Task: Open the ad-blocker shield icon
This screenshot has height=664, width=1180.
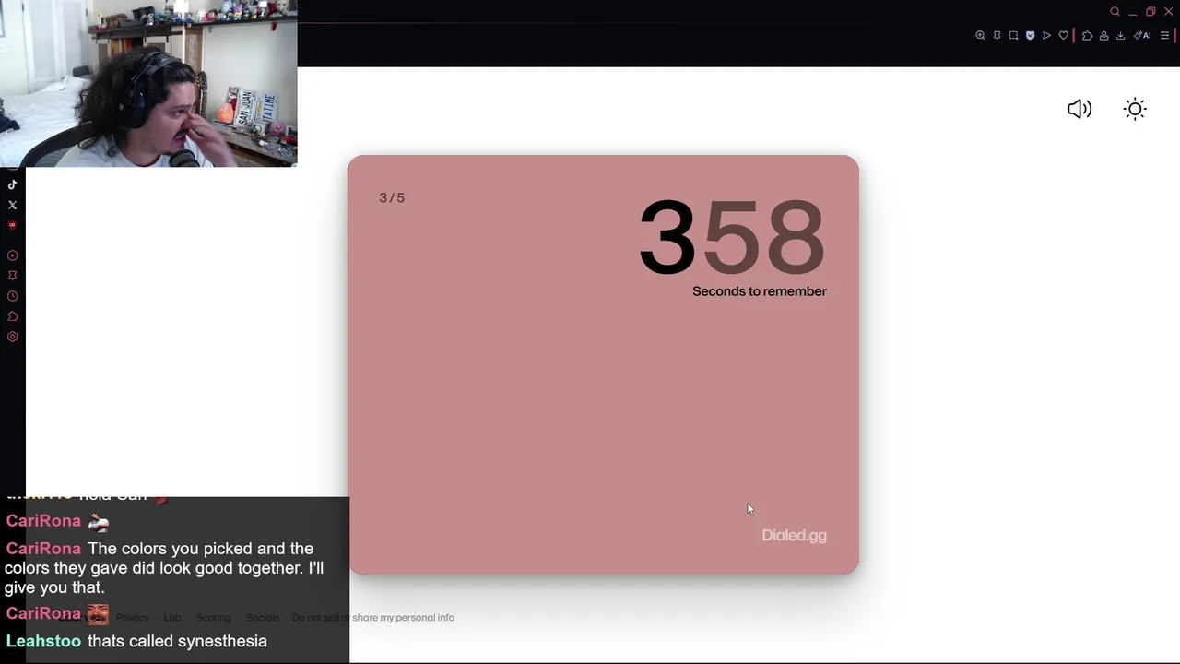Action: tap(1030, 36)
